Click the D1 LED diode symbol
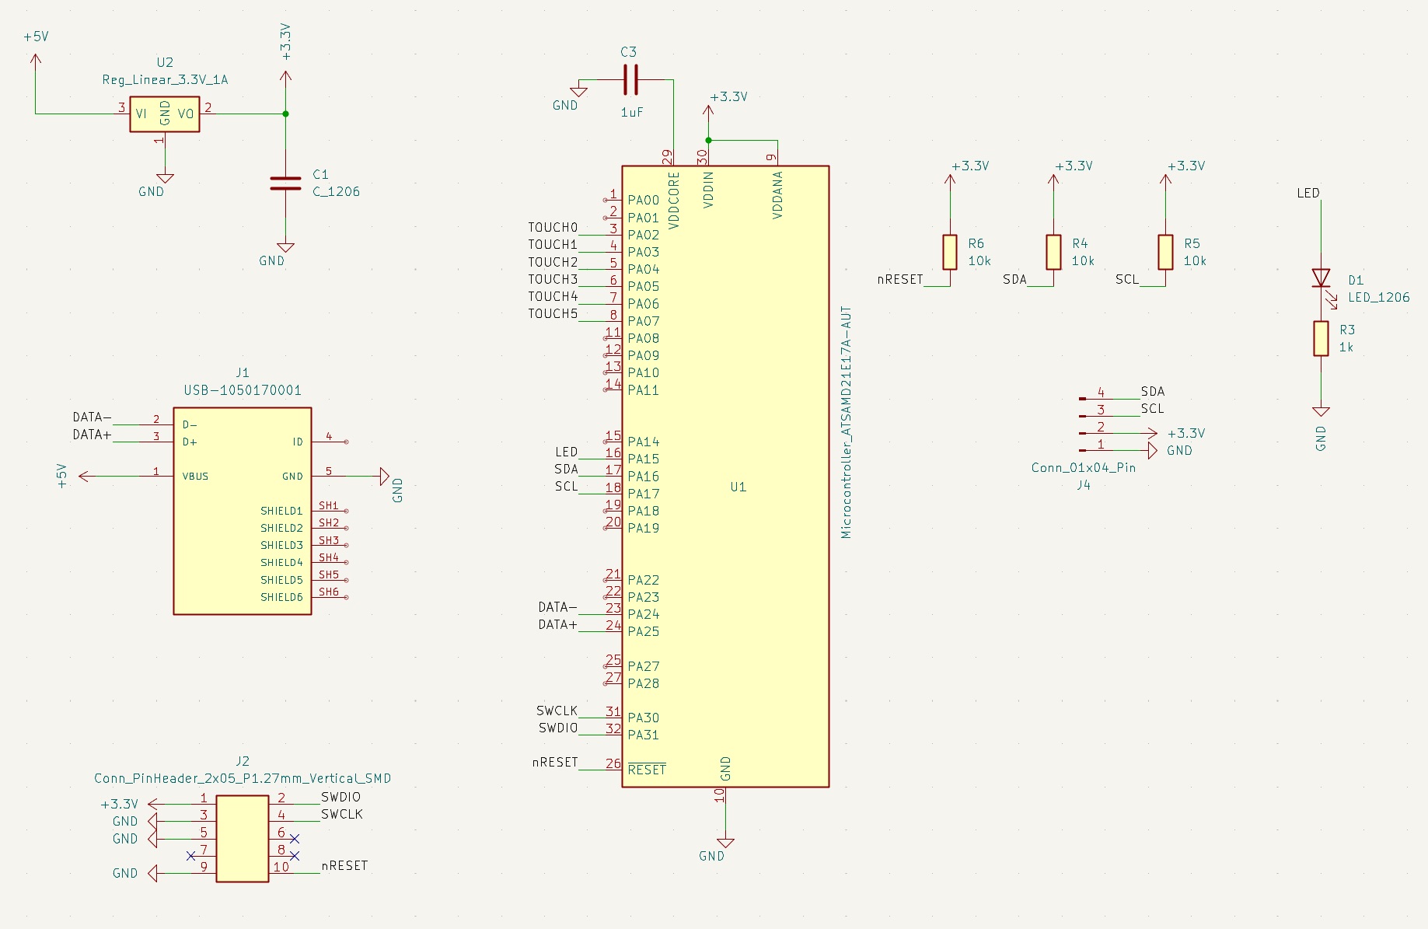Image resolution: width=1428 pixels, height=929 pixels. (1320, 278)
